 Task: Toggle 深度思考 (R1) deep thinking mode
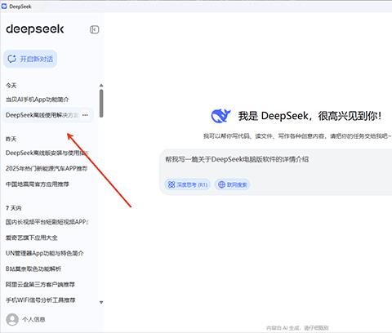187,184
